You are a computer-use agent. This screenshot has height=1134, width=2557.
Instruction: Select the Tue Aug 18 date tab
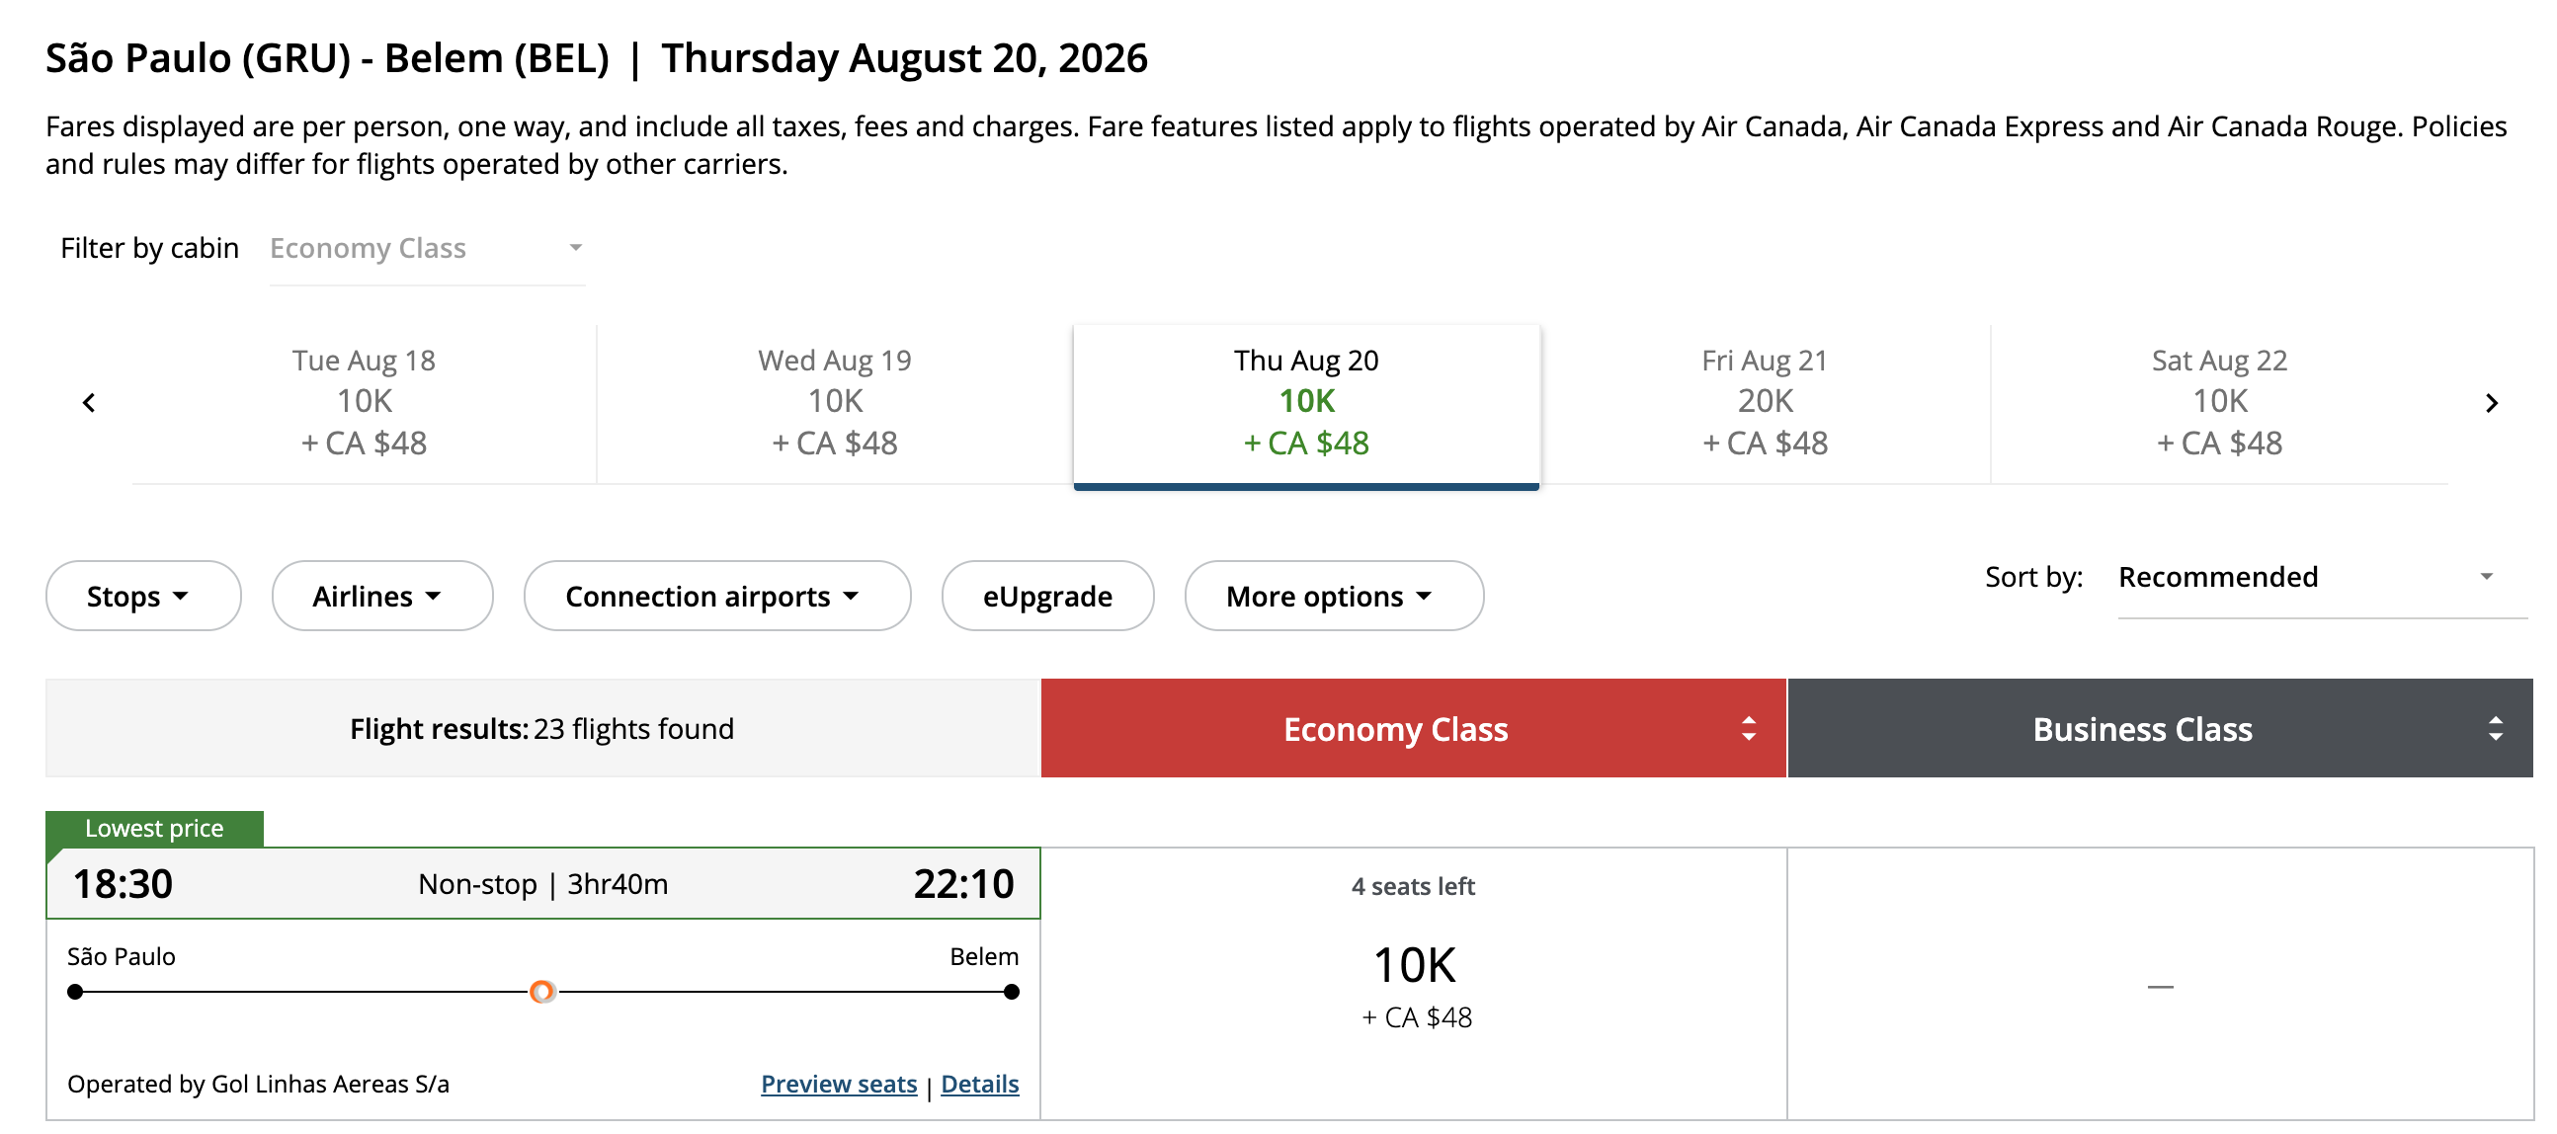[365, 402]
